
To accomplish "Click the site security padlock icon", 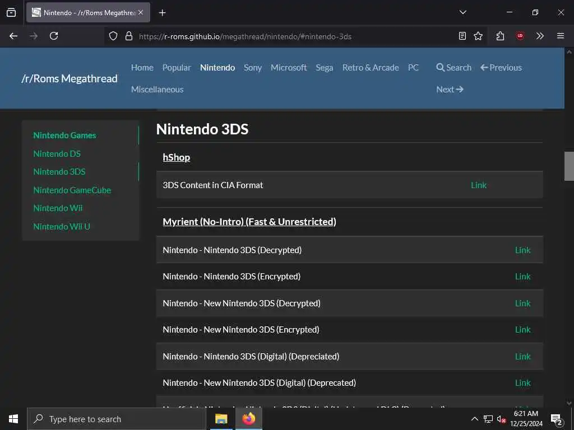I will pyautogui.click(x=129, y=36).
